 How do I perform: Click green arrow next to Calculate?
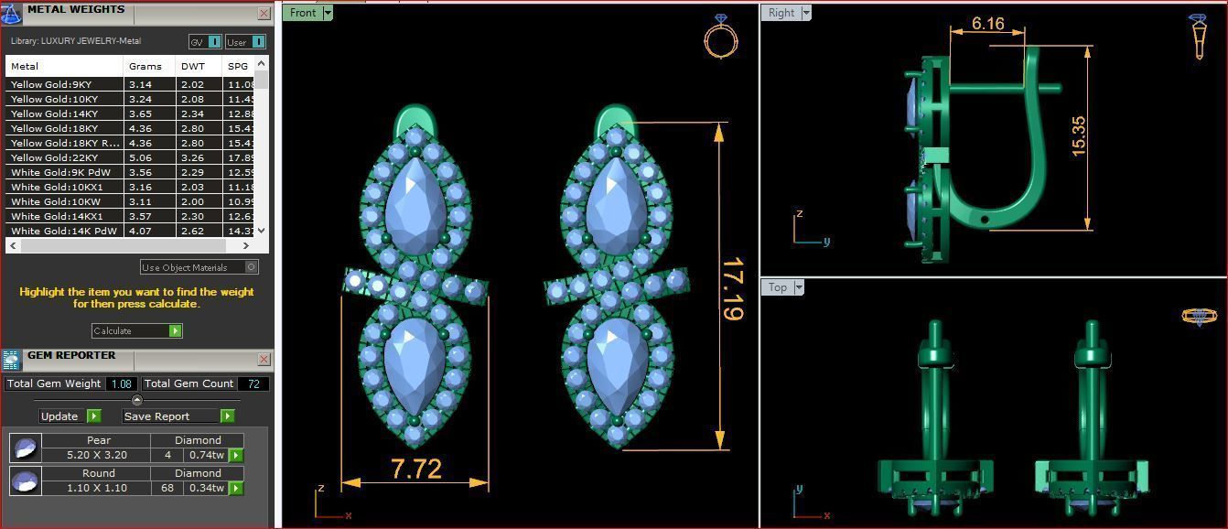coord(175,330)
